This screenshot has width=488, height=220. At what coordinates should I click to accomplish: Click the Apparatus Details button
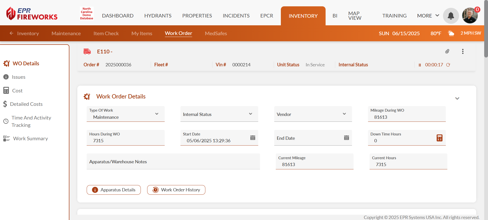pos(114,190)
